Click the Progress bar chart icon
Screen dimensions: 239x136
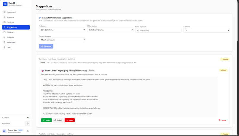coord(4,37)
